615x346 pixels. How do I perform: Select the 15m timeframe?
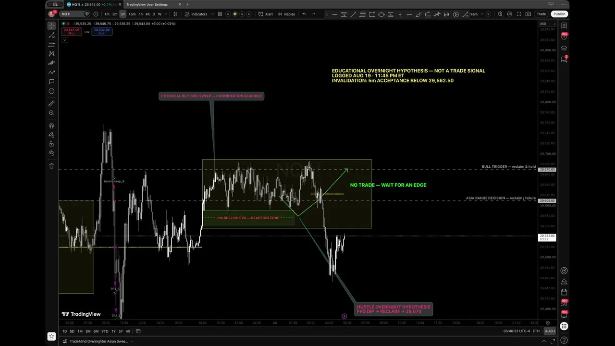[x=132, y=14]
